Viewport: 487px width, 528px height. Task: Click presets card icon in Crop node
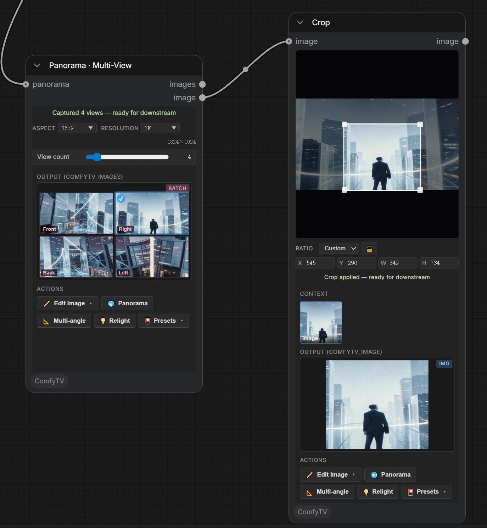click(410, 492)
